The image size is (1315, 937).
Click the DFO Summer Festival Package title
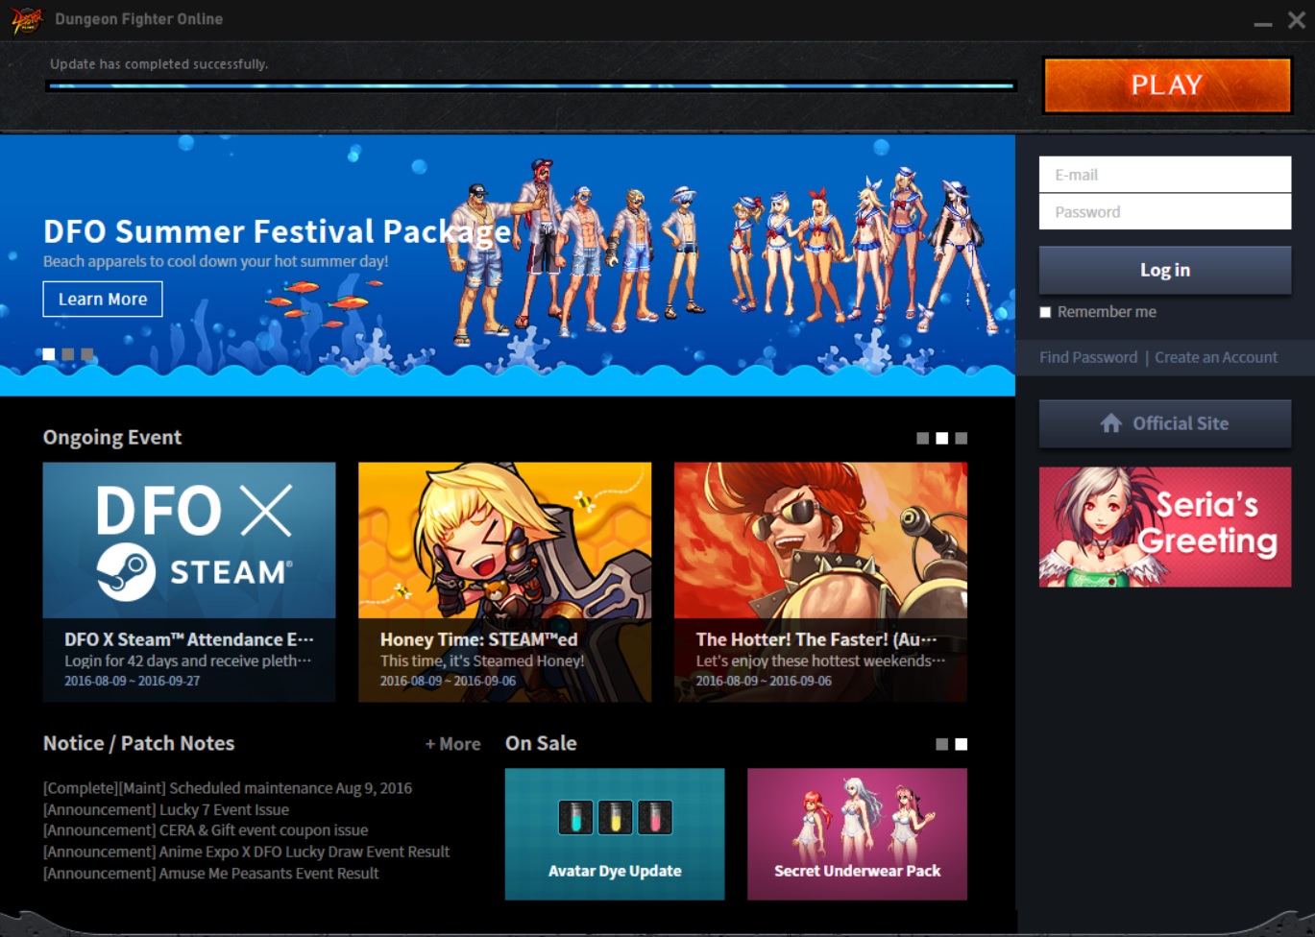[x=278, y=231]
